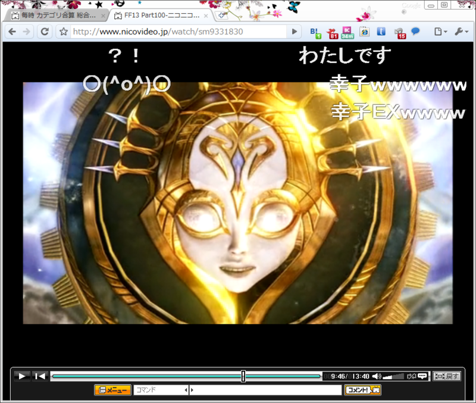Submit with the コメント! button

pyautogui.click(x=362, y=390)
